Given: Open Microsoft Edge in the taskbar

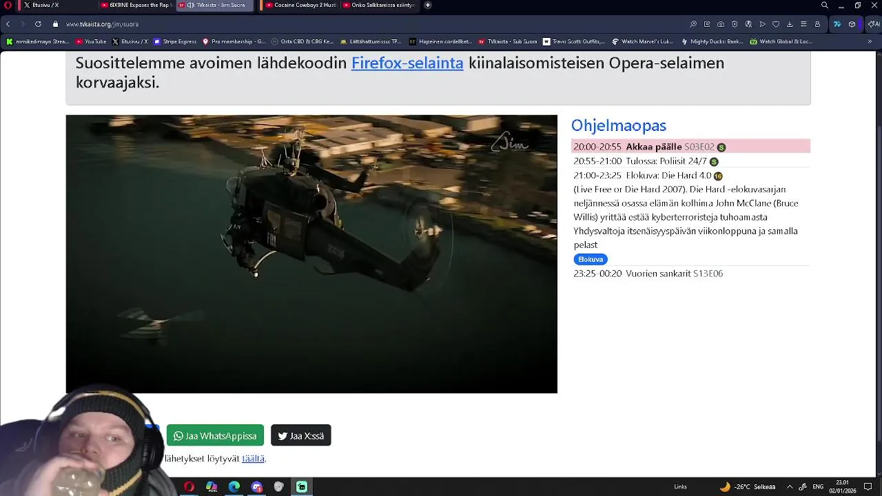Looking at the screenshot, I should (x=234, y=487).
